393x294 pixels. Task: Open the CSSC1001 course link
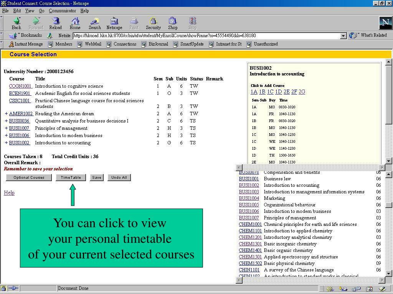pyautogui.click(x=20, y=101)
